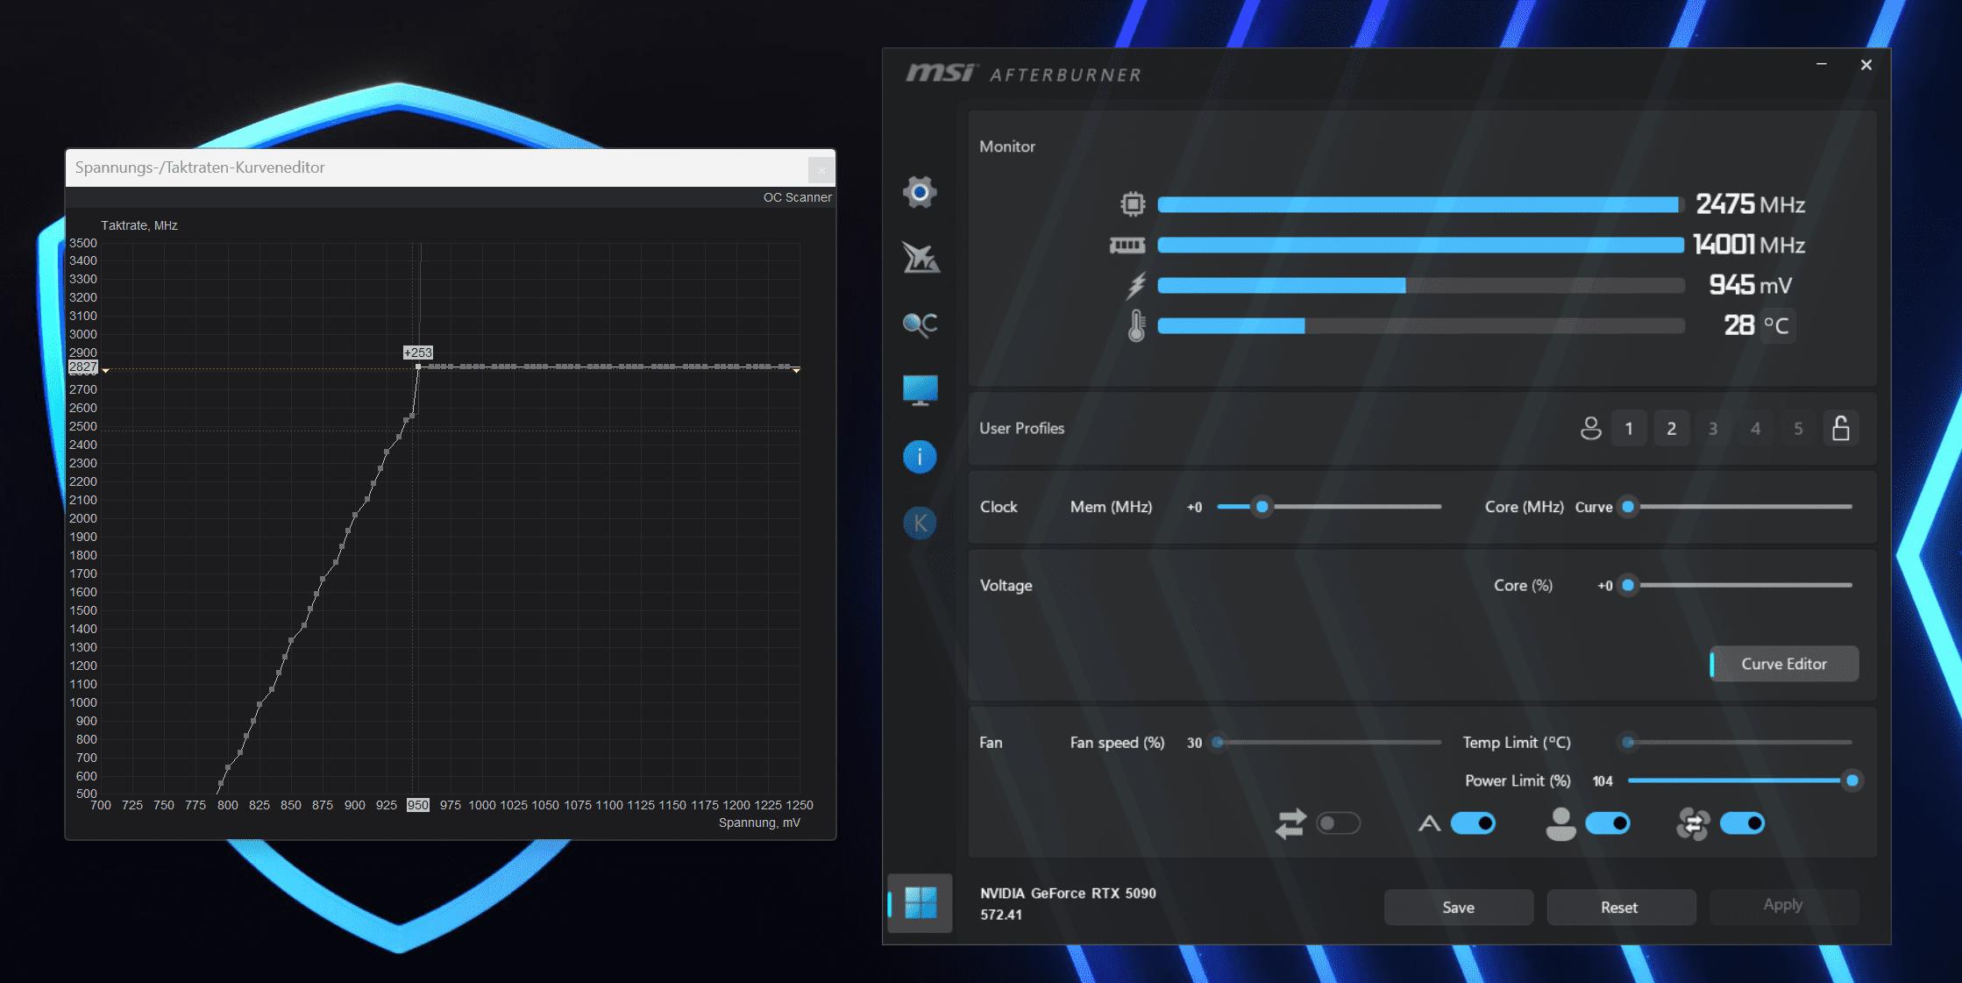This screenshot has height=983, width=1962.
Task: Click OC Scanner in curve editor window
Action: (x=797, y=197)
